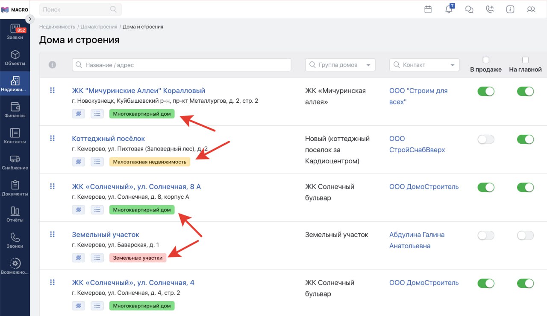Disable На главной for ЖК Солнечный 8 А
This screenshot has height=316, width=547.
(x=525, y=187)
